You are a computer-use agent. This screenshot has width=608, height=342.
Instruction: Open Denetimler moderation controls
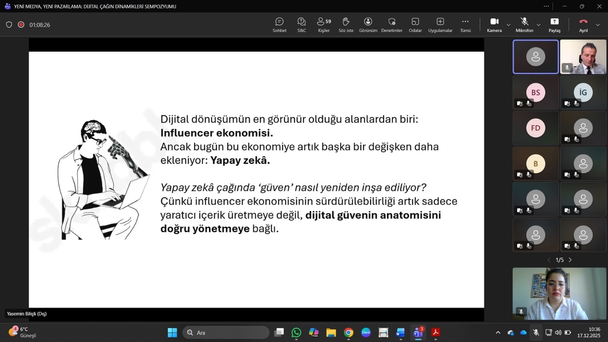pyautogui.click(x=391, y=24)
